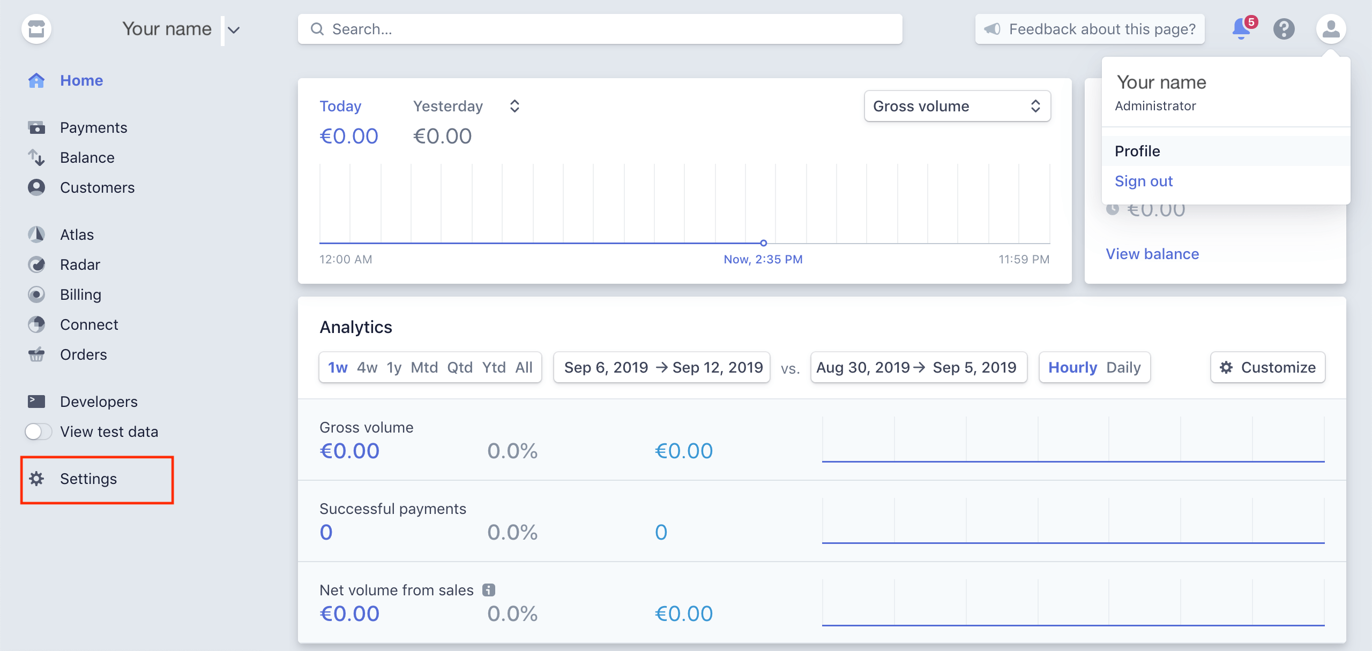This screenshot has height=651, width=1372.
Task: Open Profile from the account menu
Action: click(1137, 151)
